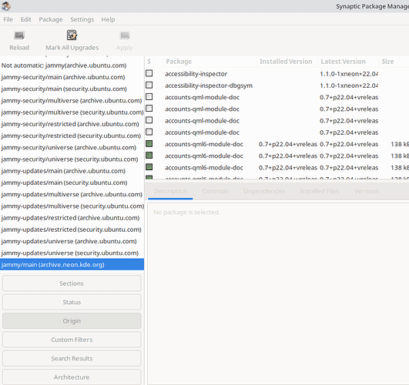Image resolution: width=409 pixels, height=385 pixels.
Task: Mark the first accounts-qml-module-doc checkbox
Action: point(149,97)
